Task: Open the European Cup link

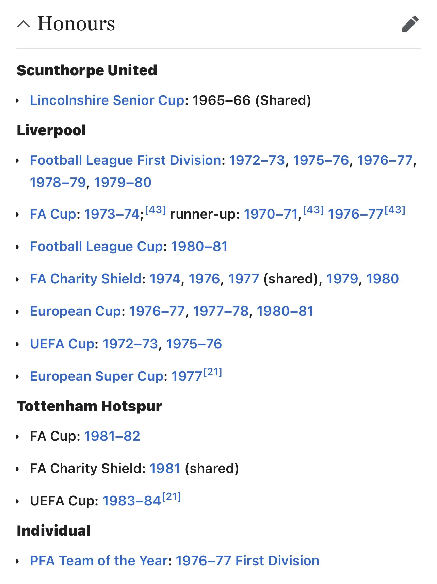Action: pyautogui.click(x=75, y=311)
